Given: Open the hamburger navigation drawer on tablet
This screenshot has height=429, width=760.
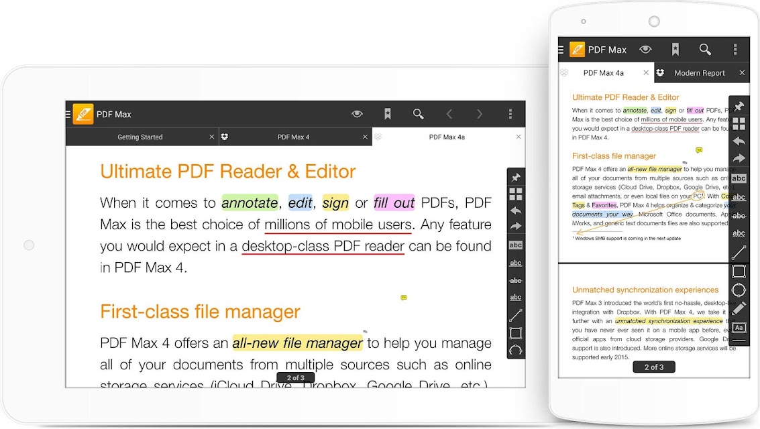Looking at the screenshot, I should pos(68,114).
